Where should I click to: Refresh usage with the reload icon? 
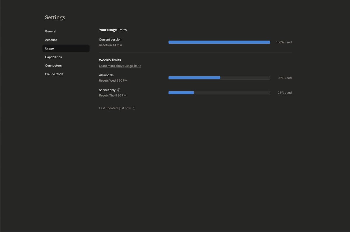click(x=134, y=108)
